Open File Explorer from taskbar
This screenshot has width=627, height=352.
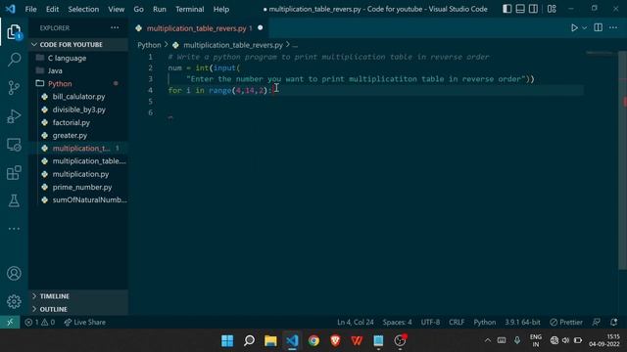point(270,340)
